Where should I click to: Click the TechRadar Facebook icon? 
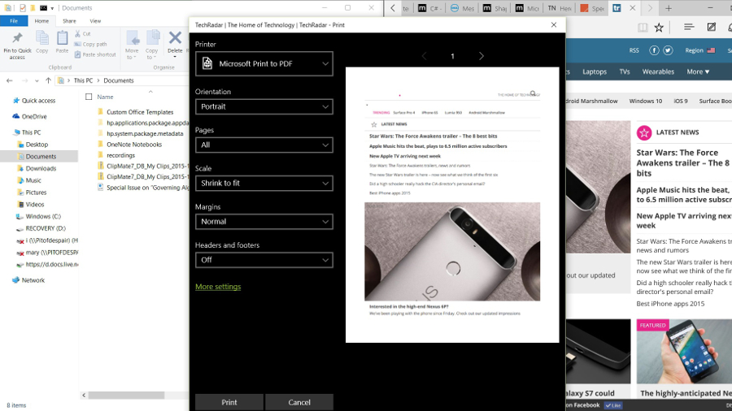[x=654, y=50]
